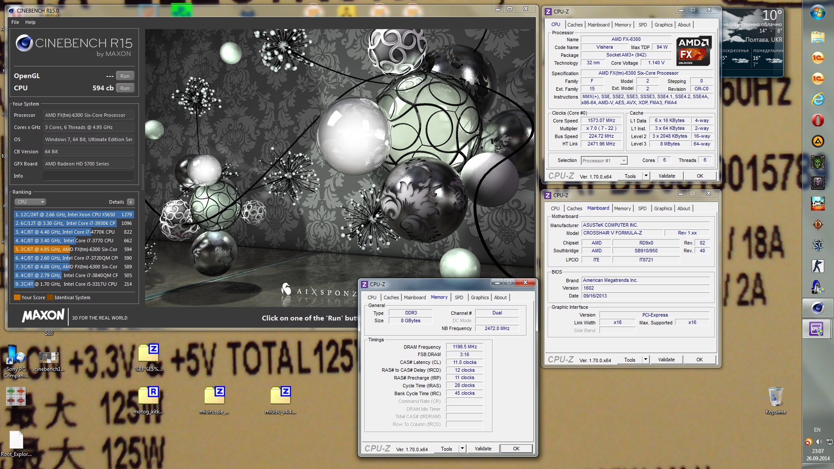The width and height of the screenshot is (834, 469).
Task: Open the AIMP player taskbar icon
Action: pos(817,141)
